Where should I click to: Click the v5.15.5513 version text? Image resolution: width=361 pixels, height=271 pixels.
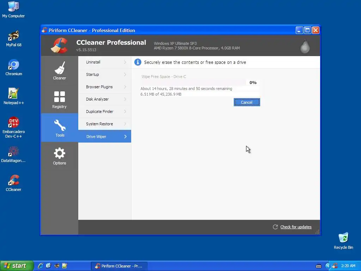86,50
